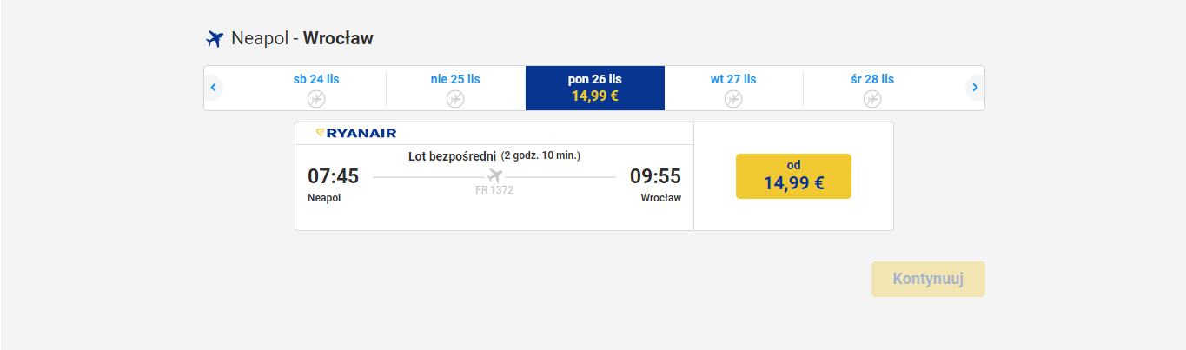1186x350 pixels.
Task: Click the Lot bezpośredni flight label
Action: pos(452,156)
